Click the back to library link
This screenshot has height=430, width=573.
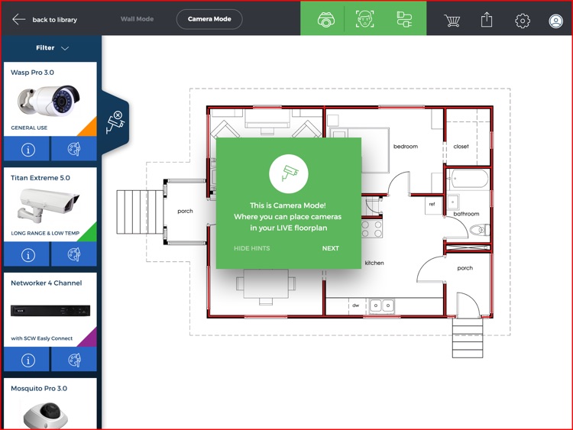(x=55, y=20)
